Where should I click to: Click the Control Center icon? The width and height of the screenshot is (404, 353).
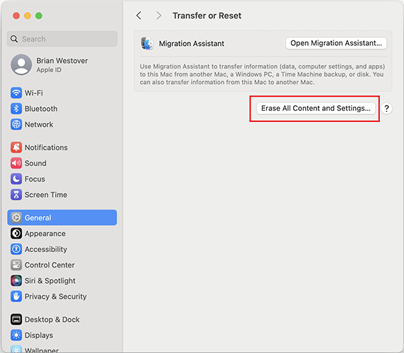point(16,265)
